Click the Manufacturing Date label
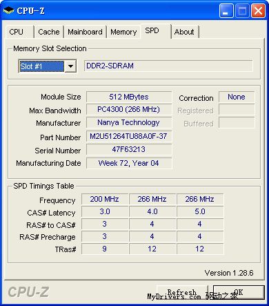 pyautogui.click(x=48, y=163)
